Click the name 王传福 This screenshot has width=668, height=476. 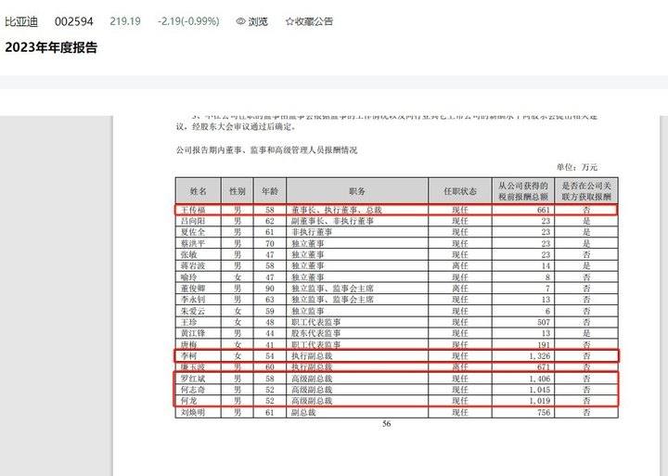point(193,210)
